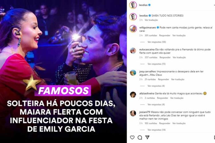Open the Maiara post image

coord(63,71)
